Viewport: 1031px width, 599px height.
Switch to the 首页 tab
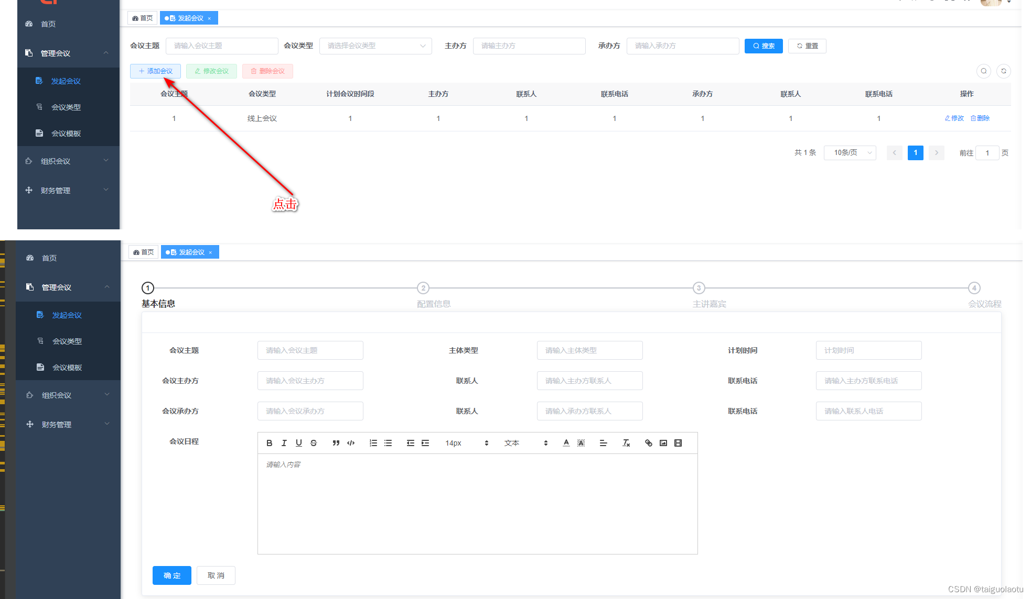tap(142, 17)
